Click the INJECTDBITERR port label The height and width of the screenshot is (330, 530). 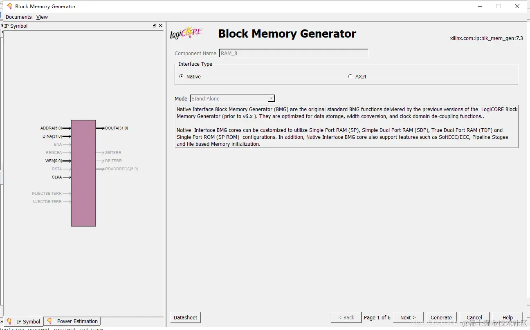[47, 202]
